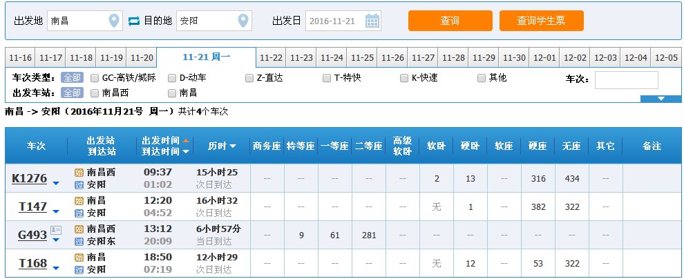Click the G493 duration 6小时57分

pos(218,229)
